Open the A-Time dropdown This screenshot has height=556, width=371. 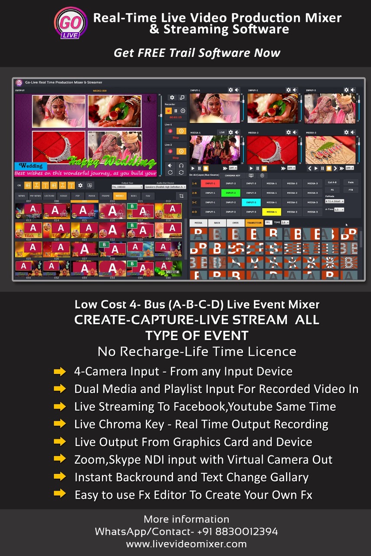coord(339,210)
